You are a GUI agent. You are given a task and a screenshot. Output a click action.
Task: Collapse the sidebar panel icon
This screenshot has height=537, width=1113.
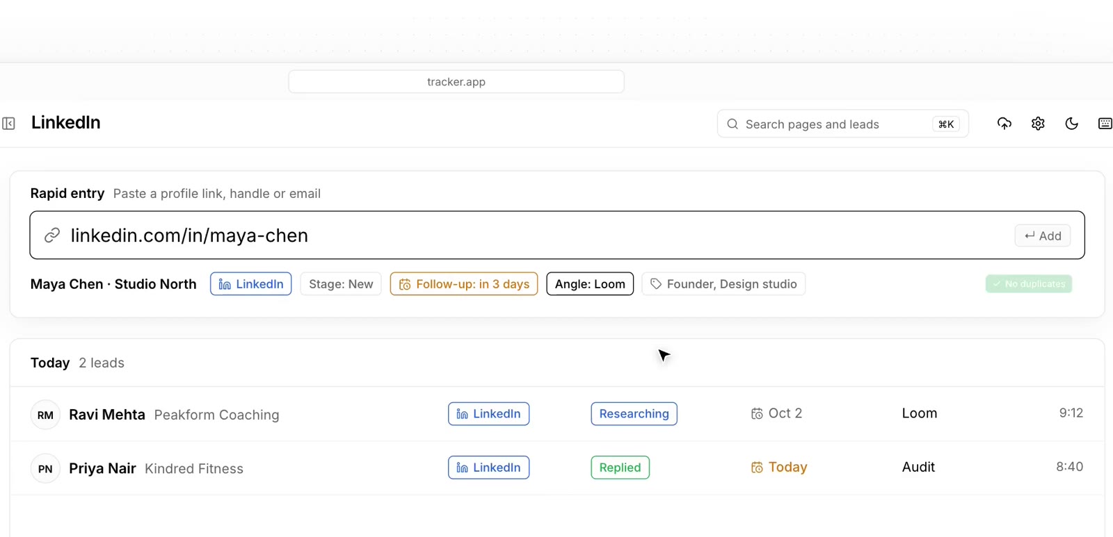9,124
